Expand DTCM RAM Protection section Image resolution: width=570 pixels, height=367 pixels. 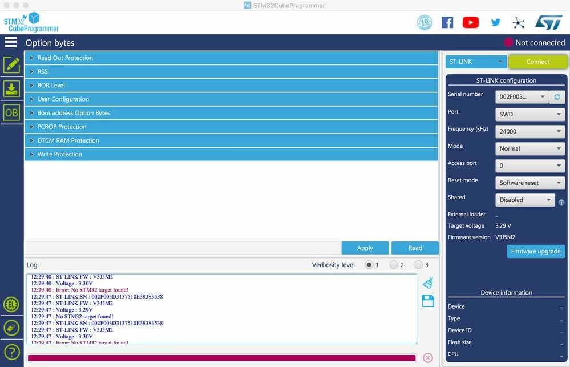tap(231, 141)
